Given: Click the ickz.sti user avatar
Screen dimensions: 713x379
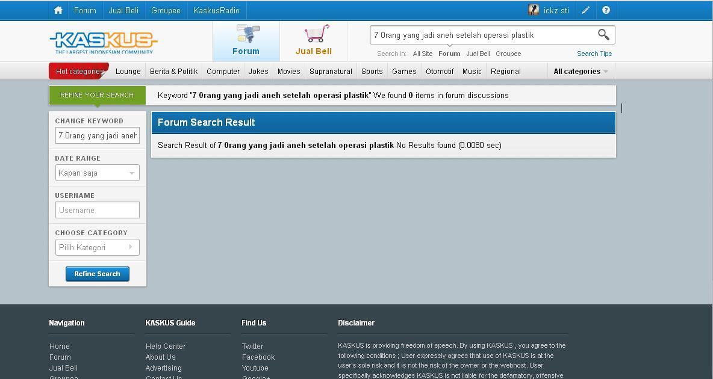Looking at the screenshot, I should tap(534, 10).
